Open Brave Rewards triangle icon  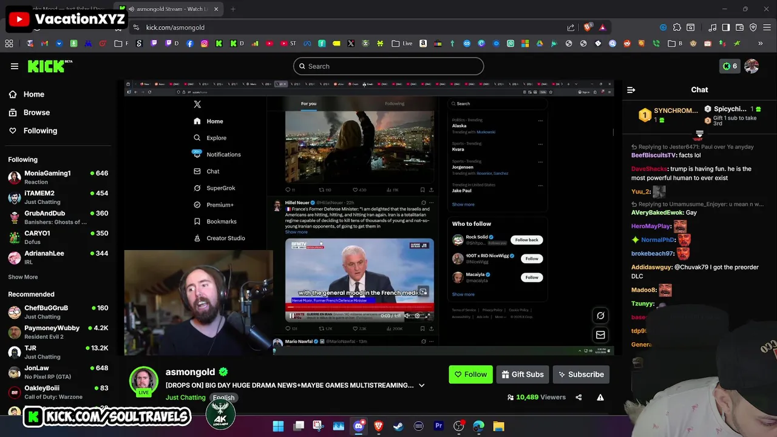pyautogui.click(x=602, y=27)
